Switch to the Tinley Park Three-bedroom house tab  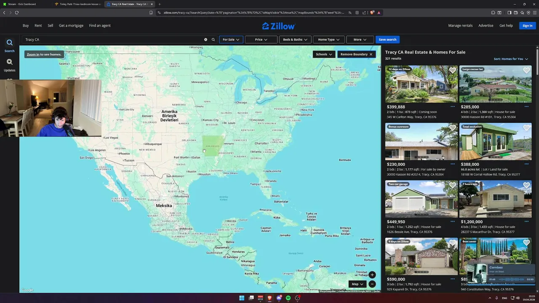click(x=78, y=4)
